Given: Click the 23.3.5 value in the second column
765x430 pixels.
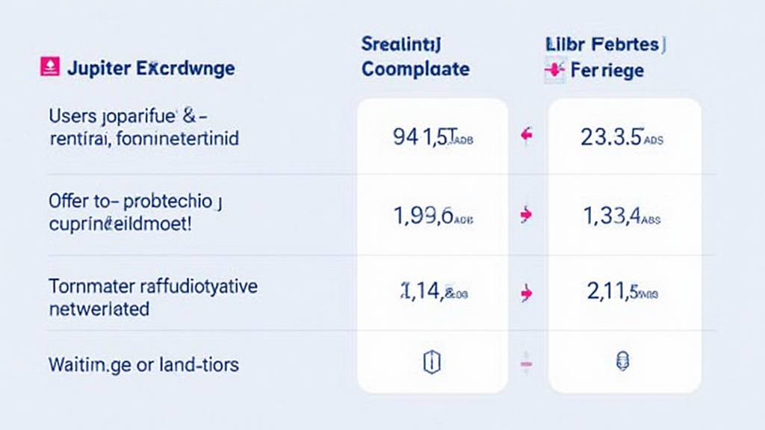Looking at the screenshot, I should click(x=622, y=136).
